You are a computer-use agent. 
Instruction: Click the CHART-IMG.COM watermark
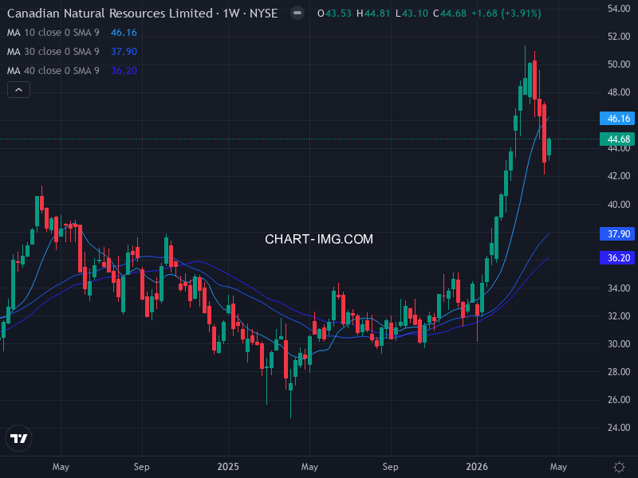pos(319,238)
